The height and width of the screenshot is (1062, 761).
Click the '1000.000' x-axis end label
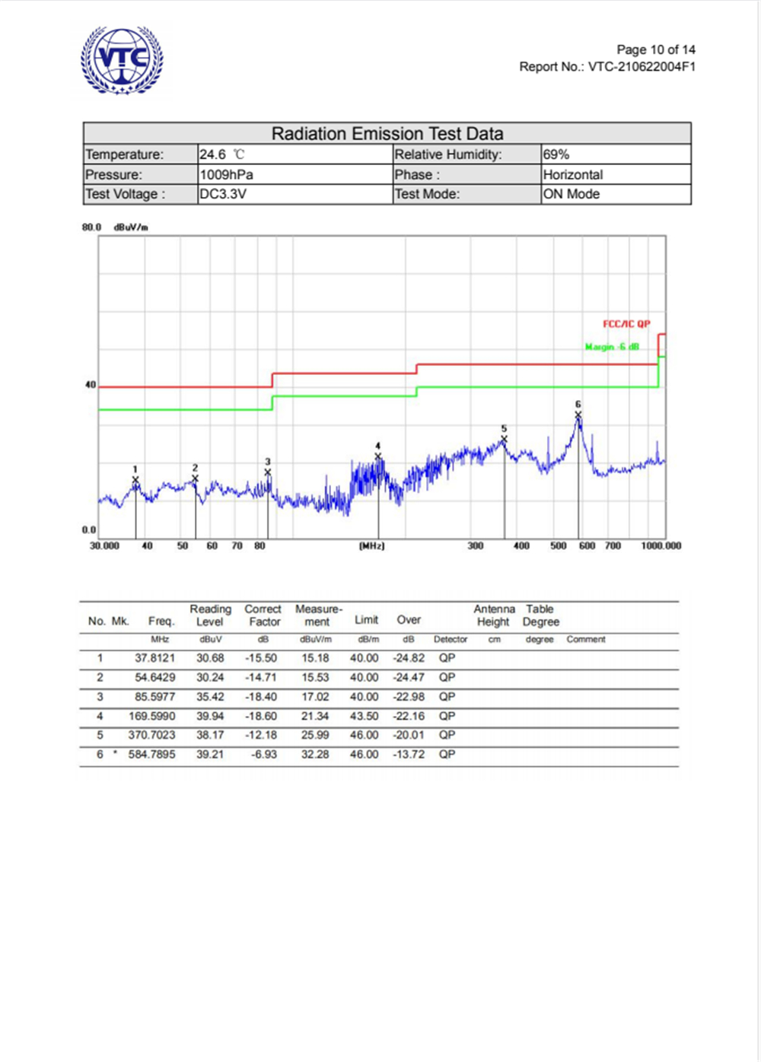point(661,546)
